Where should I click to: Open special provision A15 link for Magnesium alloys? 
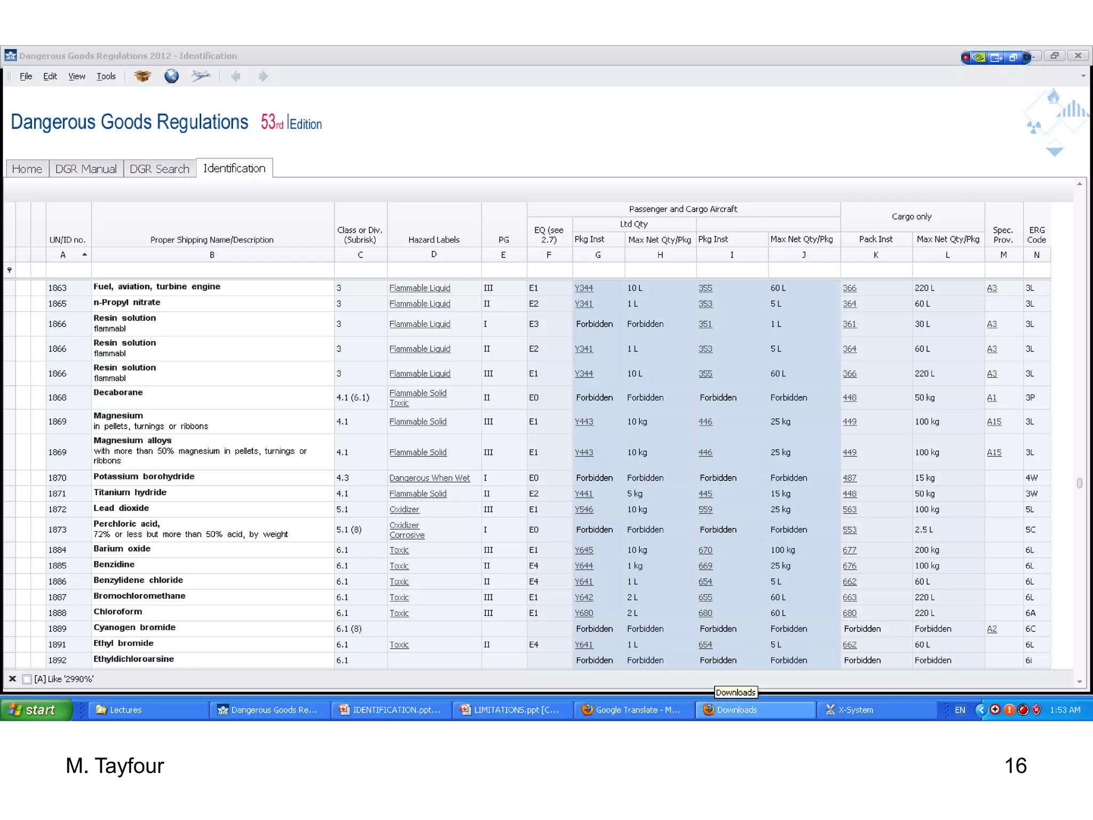[994, 452]
